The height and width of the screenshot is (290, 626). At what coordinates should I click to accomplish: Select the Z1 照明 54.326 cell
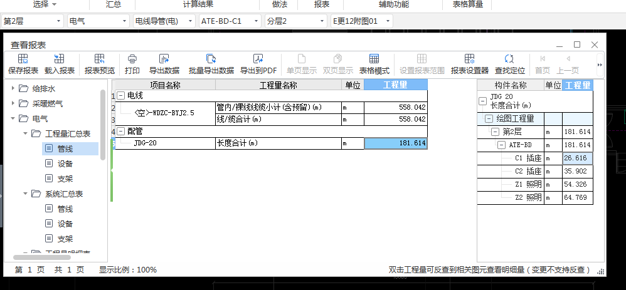pyautogui.click(x=578, y=185)
